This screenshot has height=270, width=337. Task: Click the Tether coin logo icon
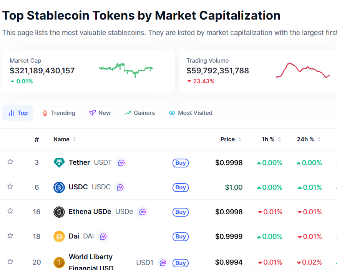click(x=59, y=163)
